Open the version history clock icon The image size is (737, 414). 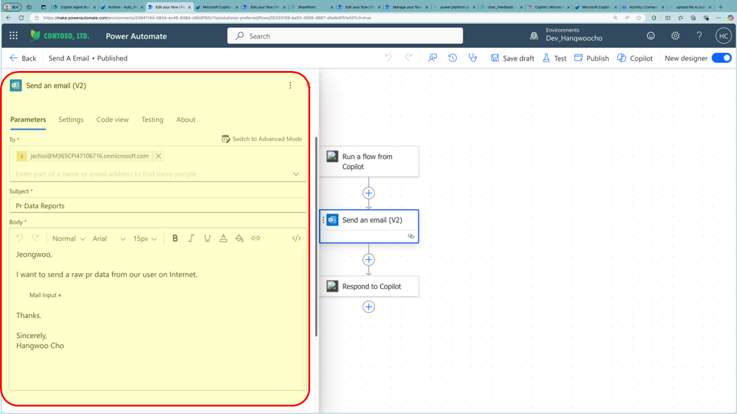click(453, 58)
